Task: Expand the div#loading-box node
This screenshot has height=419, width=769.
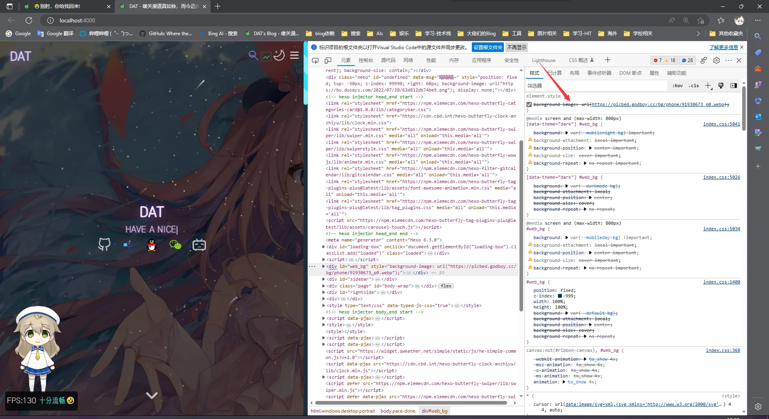Action: 324,247
